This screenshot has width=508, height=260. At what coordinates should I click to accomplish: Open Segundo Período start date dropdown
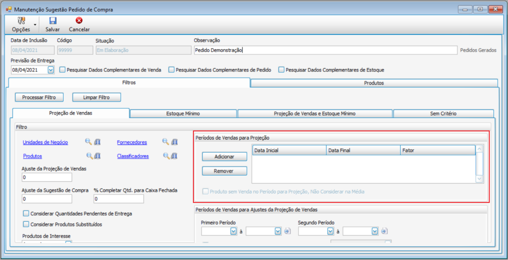(x=330, y=231)
